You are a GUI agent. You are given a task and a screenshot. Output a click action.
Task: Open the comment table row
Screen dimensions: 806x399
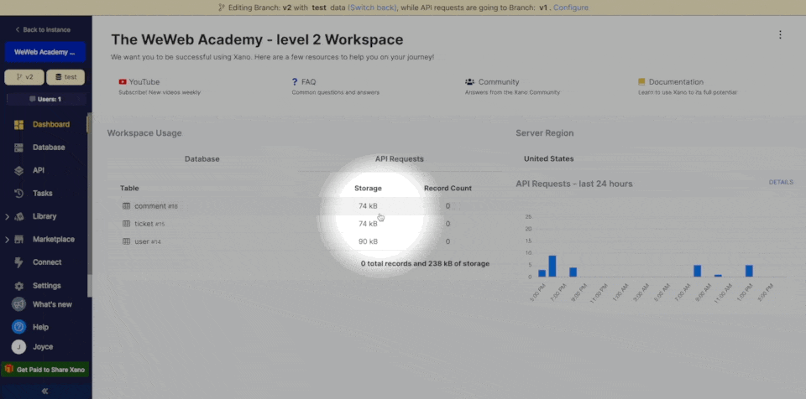point(150,206)
